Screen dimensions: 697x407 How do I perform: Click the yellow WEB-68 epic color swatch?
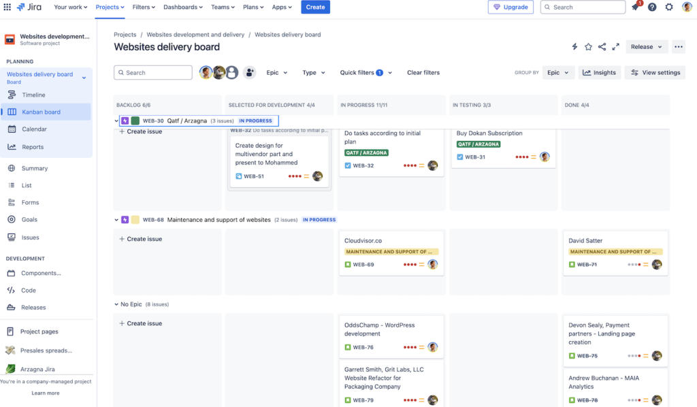click(x=135, y=220)
